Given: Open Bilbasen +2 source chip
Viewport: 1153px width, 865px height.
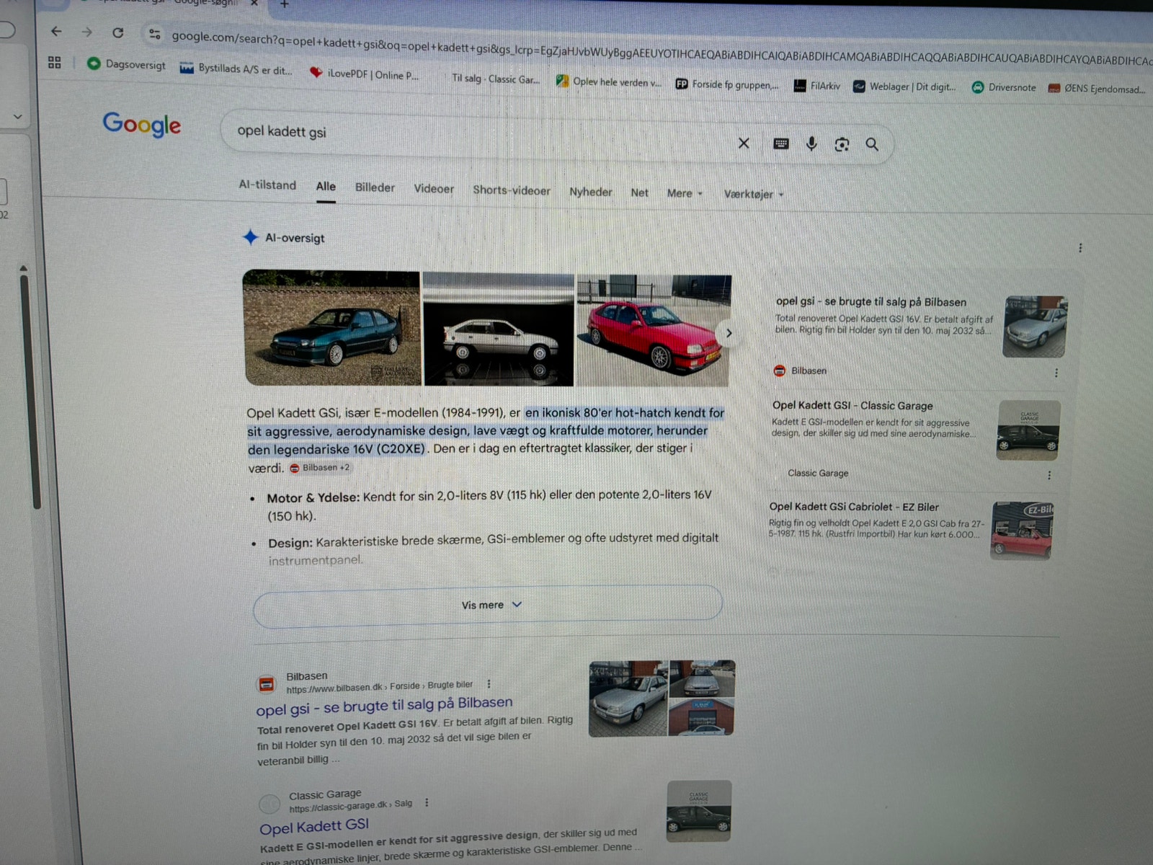Looking at the screenshot, I should click(x=320, y=468).
